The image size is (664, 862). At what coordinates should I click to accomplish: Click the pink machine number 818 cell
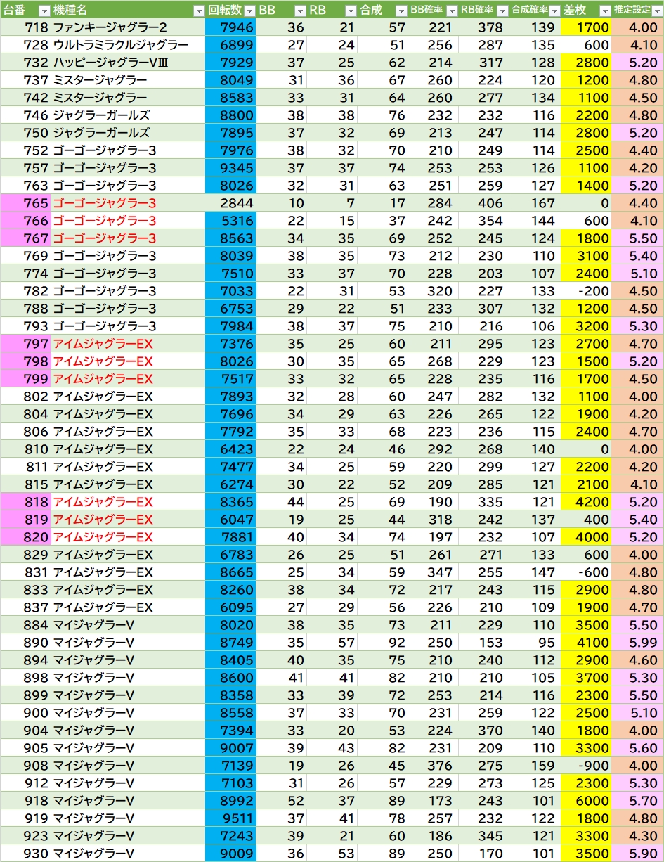tap(25, 502)
